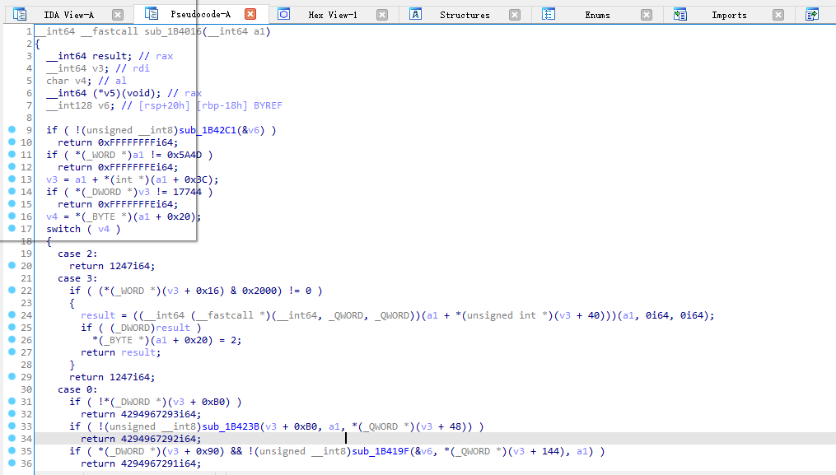
Task: Close the Hex View-1 tab
Action: pyautogui.click(x=382, y=15)
